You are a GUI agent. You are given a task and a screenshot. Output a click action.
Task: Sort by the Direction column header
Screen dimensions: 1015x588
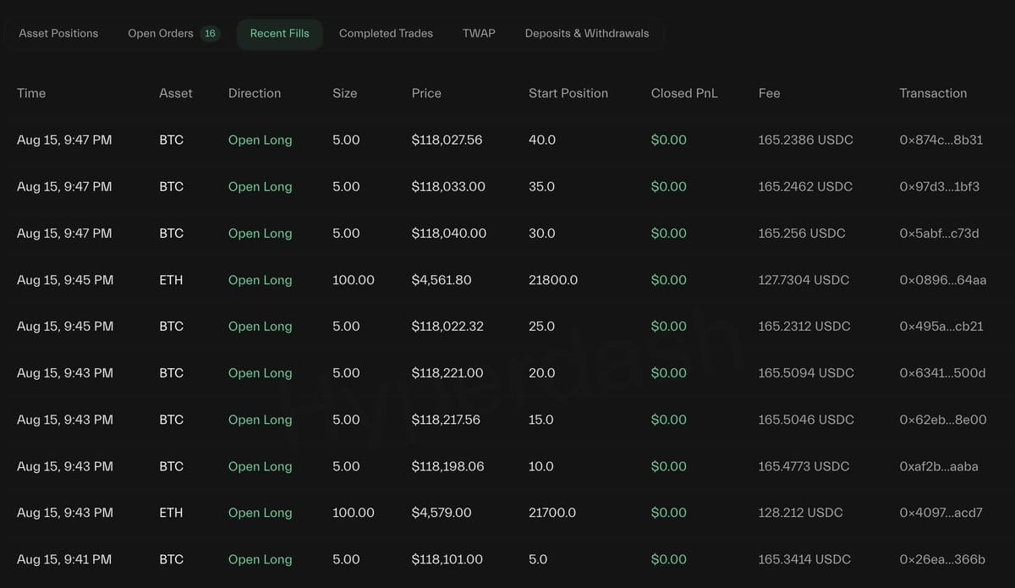click(x=255, y=93)
